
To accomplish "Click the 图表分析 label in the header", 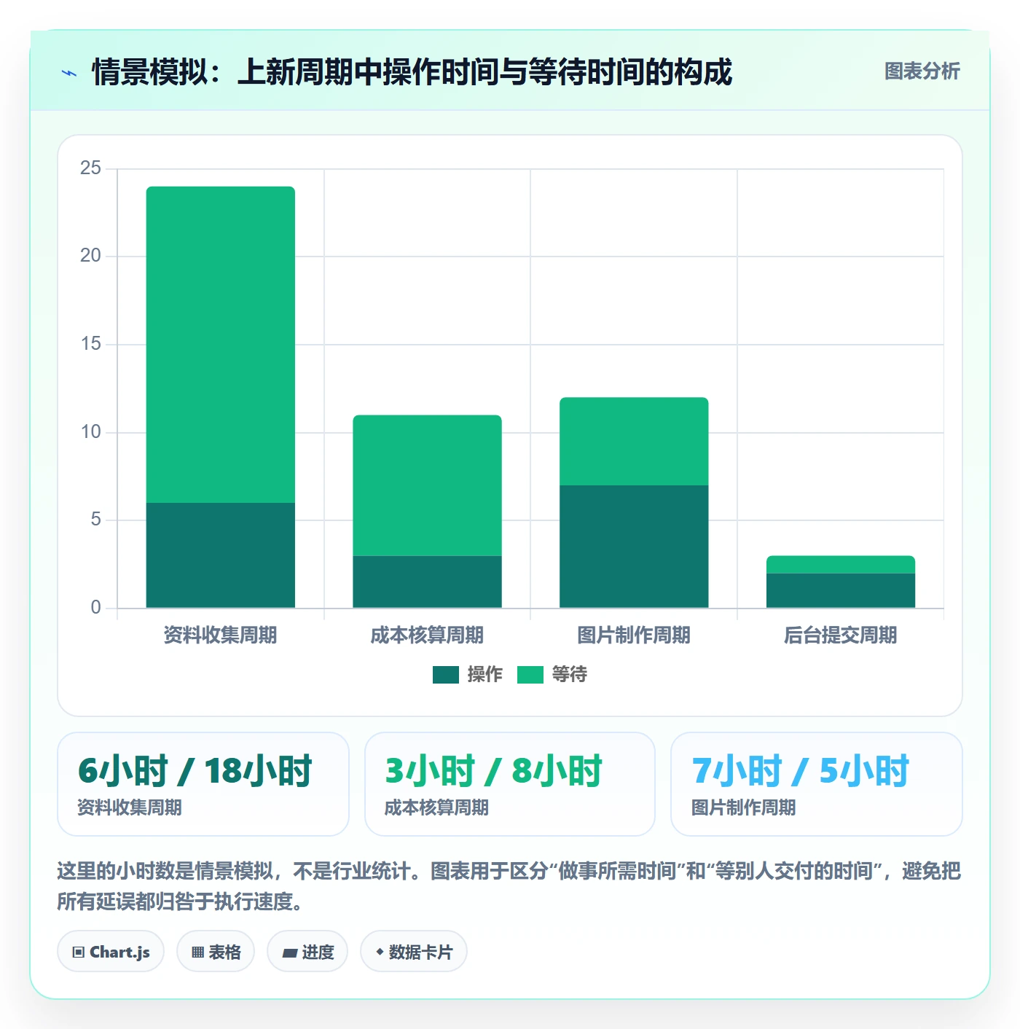I will (x=922, y=71).
